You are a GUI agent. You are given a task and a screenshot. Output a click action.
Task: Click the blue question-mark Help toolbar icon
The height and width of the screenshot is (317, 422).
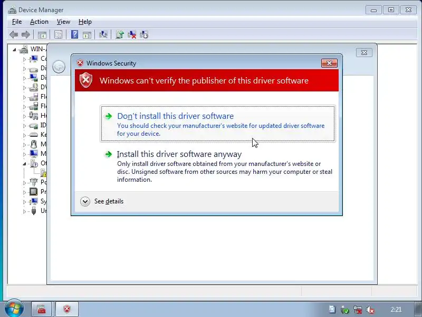click(x=74, y=34)
